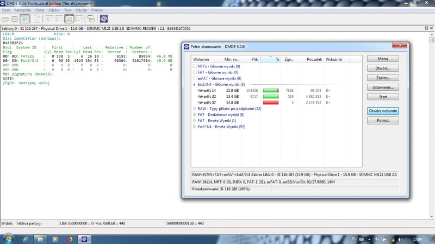Open the Windows Start orb
This screenshot has width=435, height=244.
point(8,239)
